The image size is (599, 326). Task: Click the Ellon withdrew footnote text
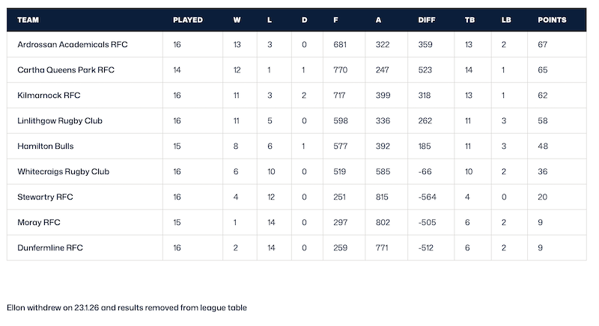pos(127,307)
